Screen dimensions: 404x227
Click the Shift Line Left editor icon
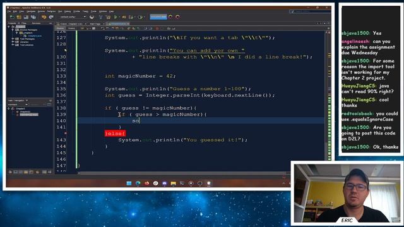pyautogui.click(x=145, y=28)
